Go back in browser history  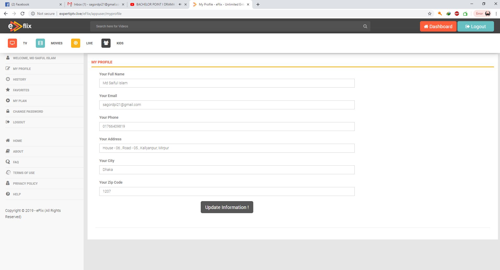click(6, 14)
